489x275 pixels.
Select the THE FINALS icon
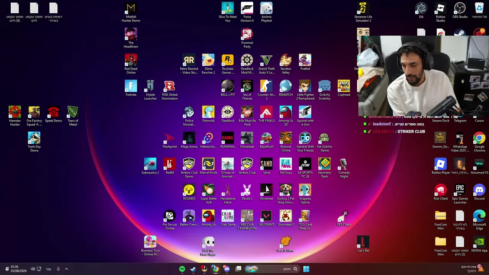[x=266, y=114]
